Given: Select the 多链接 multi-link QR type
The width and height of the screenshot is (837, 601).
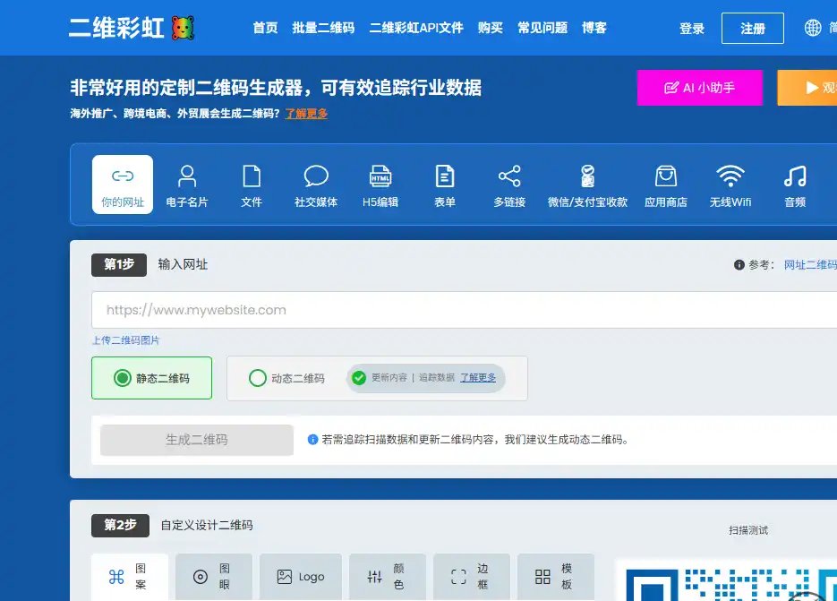Looking at the screenshot, I should point(509,185).
